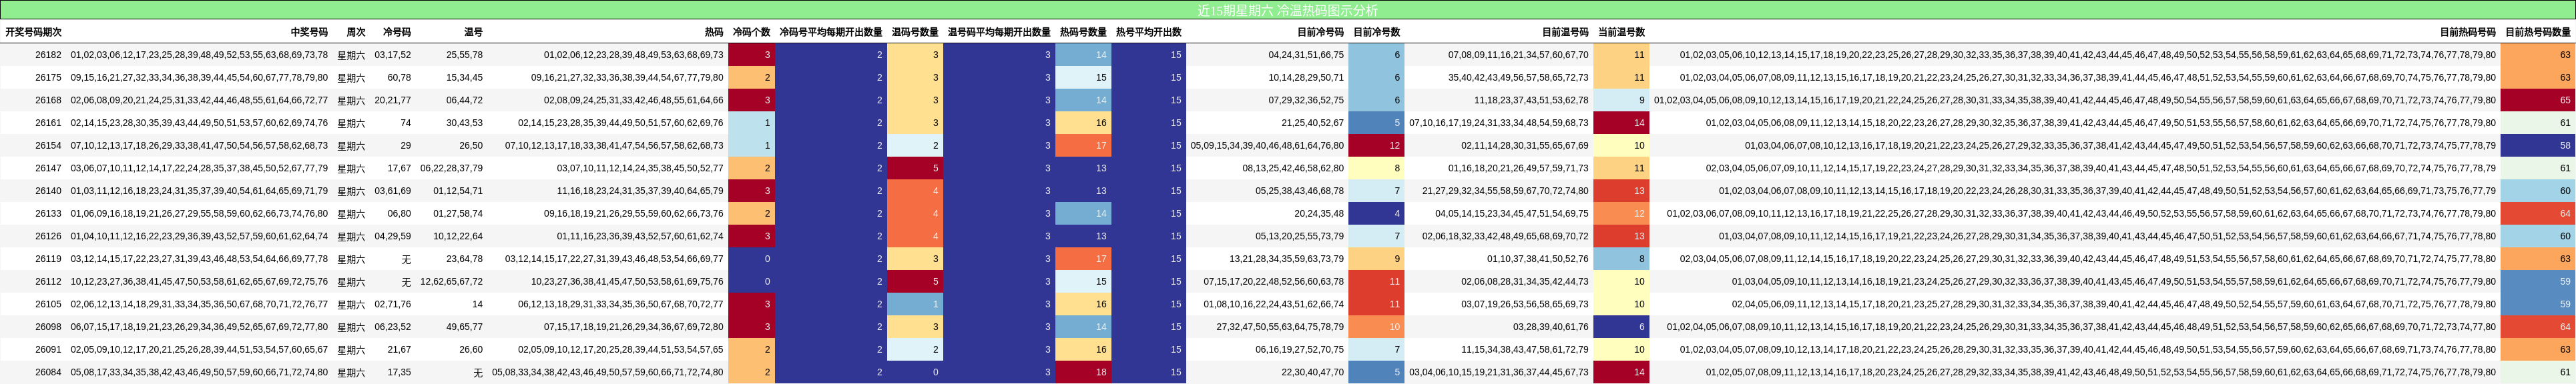Select the 目前热码号码 column header
Screen dimensions: 2576x384
[x=2467, y=32]
